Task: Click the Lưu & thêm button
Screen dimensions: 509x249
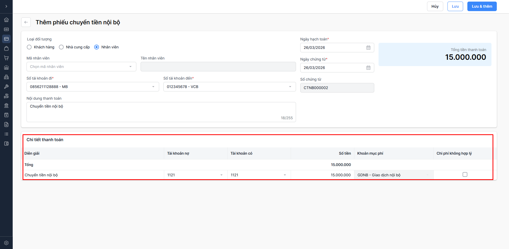Action: [x=482, y=6]
